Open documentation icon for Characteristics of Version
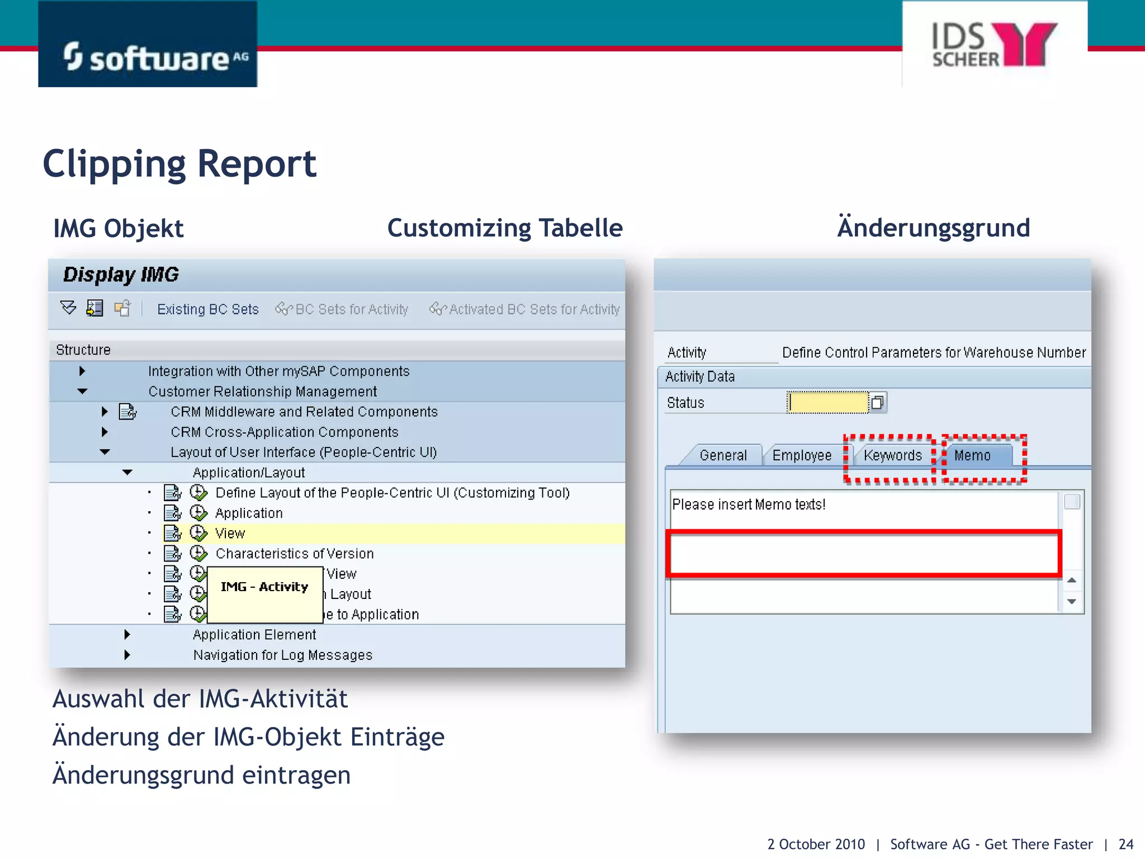The image size is (1145, 859). (173, 553)
